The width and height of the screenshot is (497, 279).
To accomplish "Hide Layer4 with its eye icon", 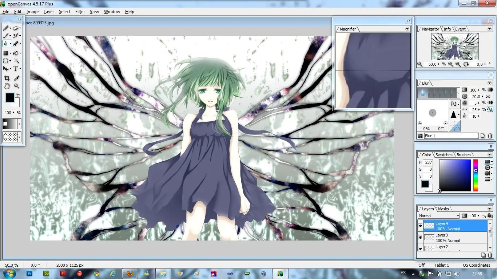I will point(420,226).
